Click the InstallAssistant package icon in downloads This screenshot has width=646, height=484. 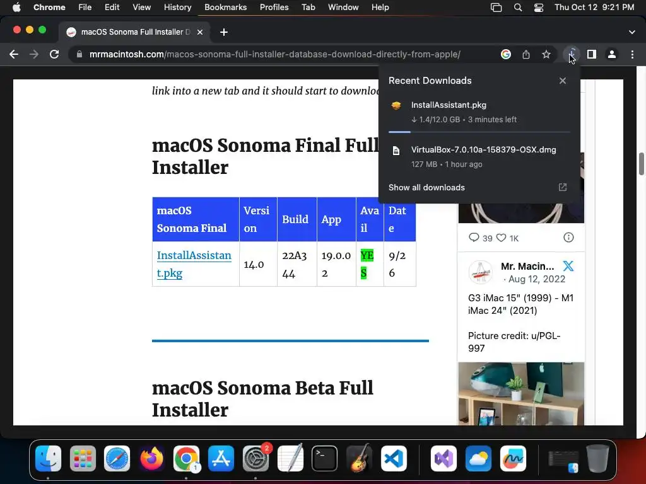(396, 105)
